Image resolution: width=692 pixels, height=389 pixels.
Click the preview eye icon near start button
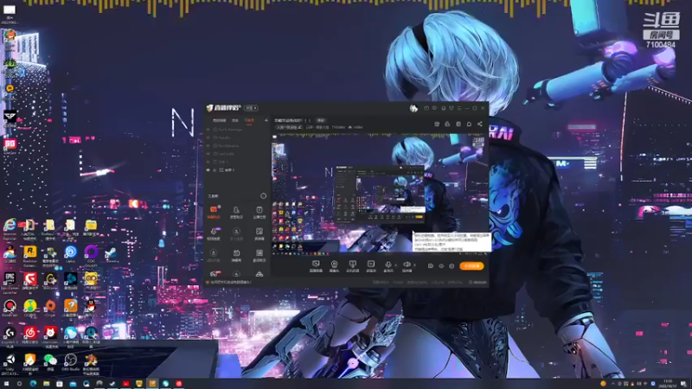[441, 266]
